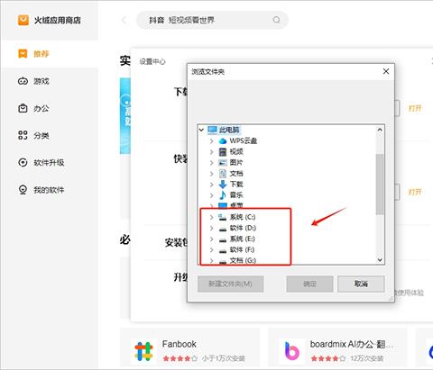
Task: Select the 此电脑 tree label
Action: pyautogui.click(x=229, y=130)
